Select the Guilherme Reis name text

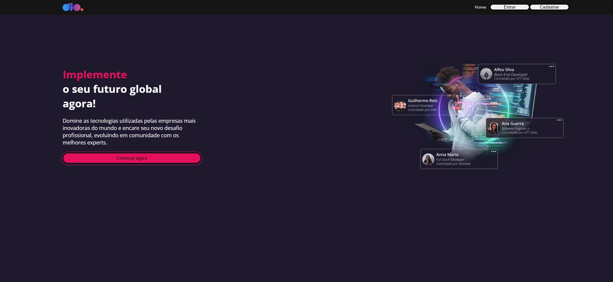tap(422, 101)
